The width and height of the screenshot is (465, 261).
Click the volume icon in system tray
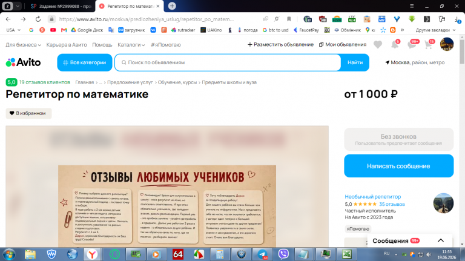point(429,254)
